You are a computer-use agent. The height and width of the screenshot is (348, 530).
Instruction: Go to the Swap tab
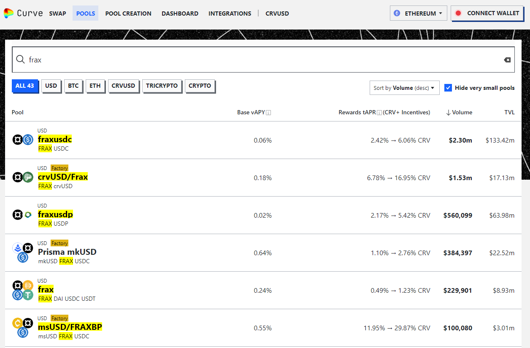(57, 13)
